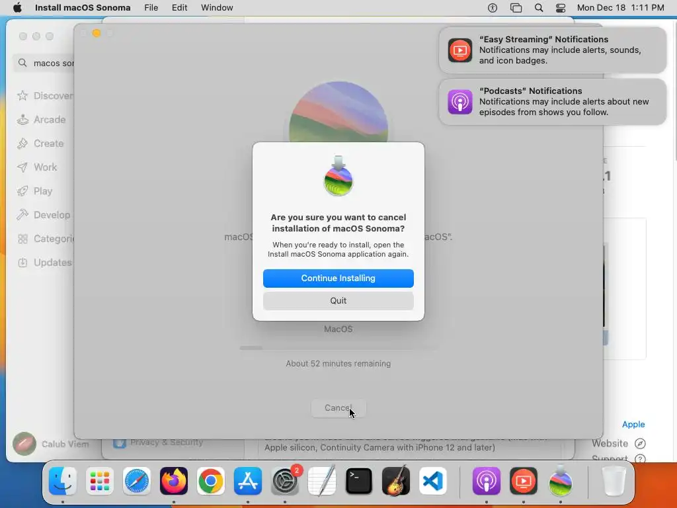Open the Apple menu
This screenshot has width=677, height=508.
point(17,7)
